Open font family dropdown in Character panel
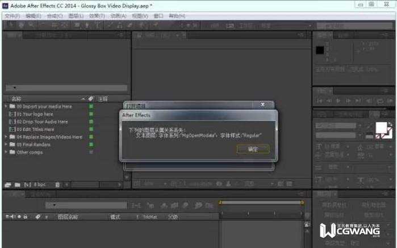 (x=360, y=126)
